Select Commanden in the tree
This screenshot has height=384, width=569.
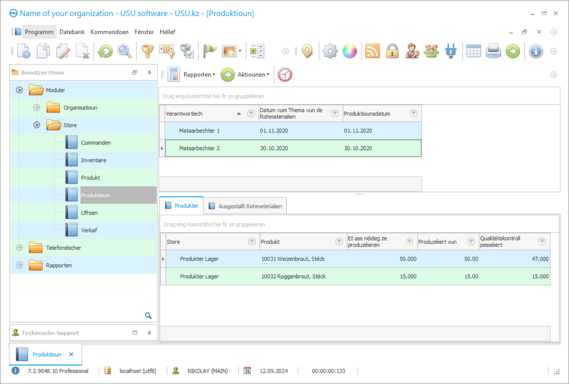pos(96,143)
